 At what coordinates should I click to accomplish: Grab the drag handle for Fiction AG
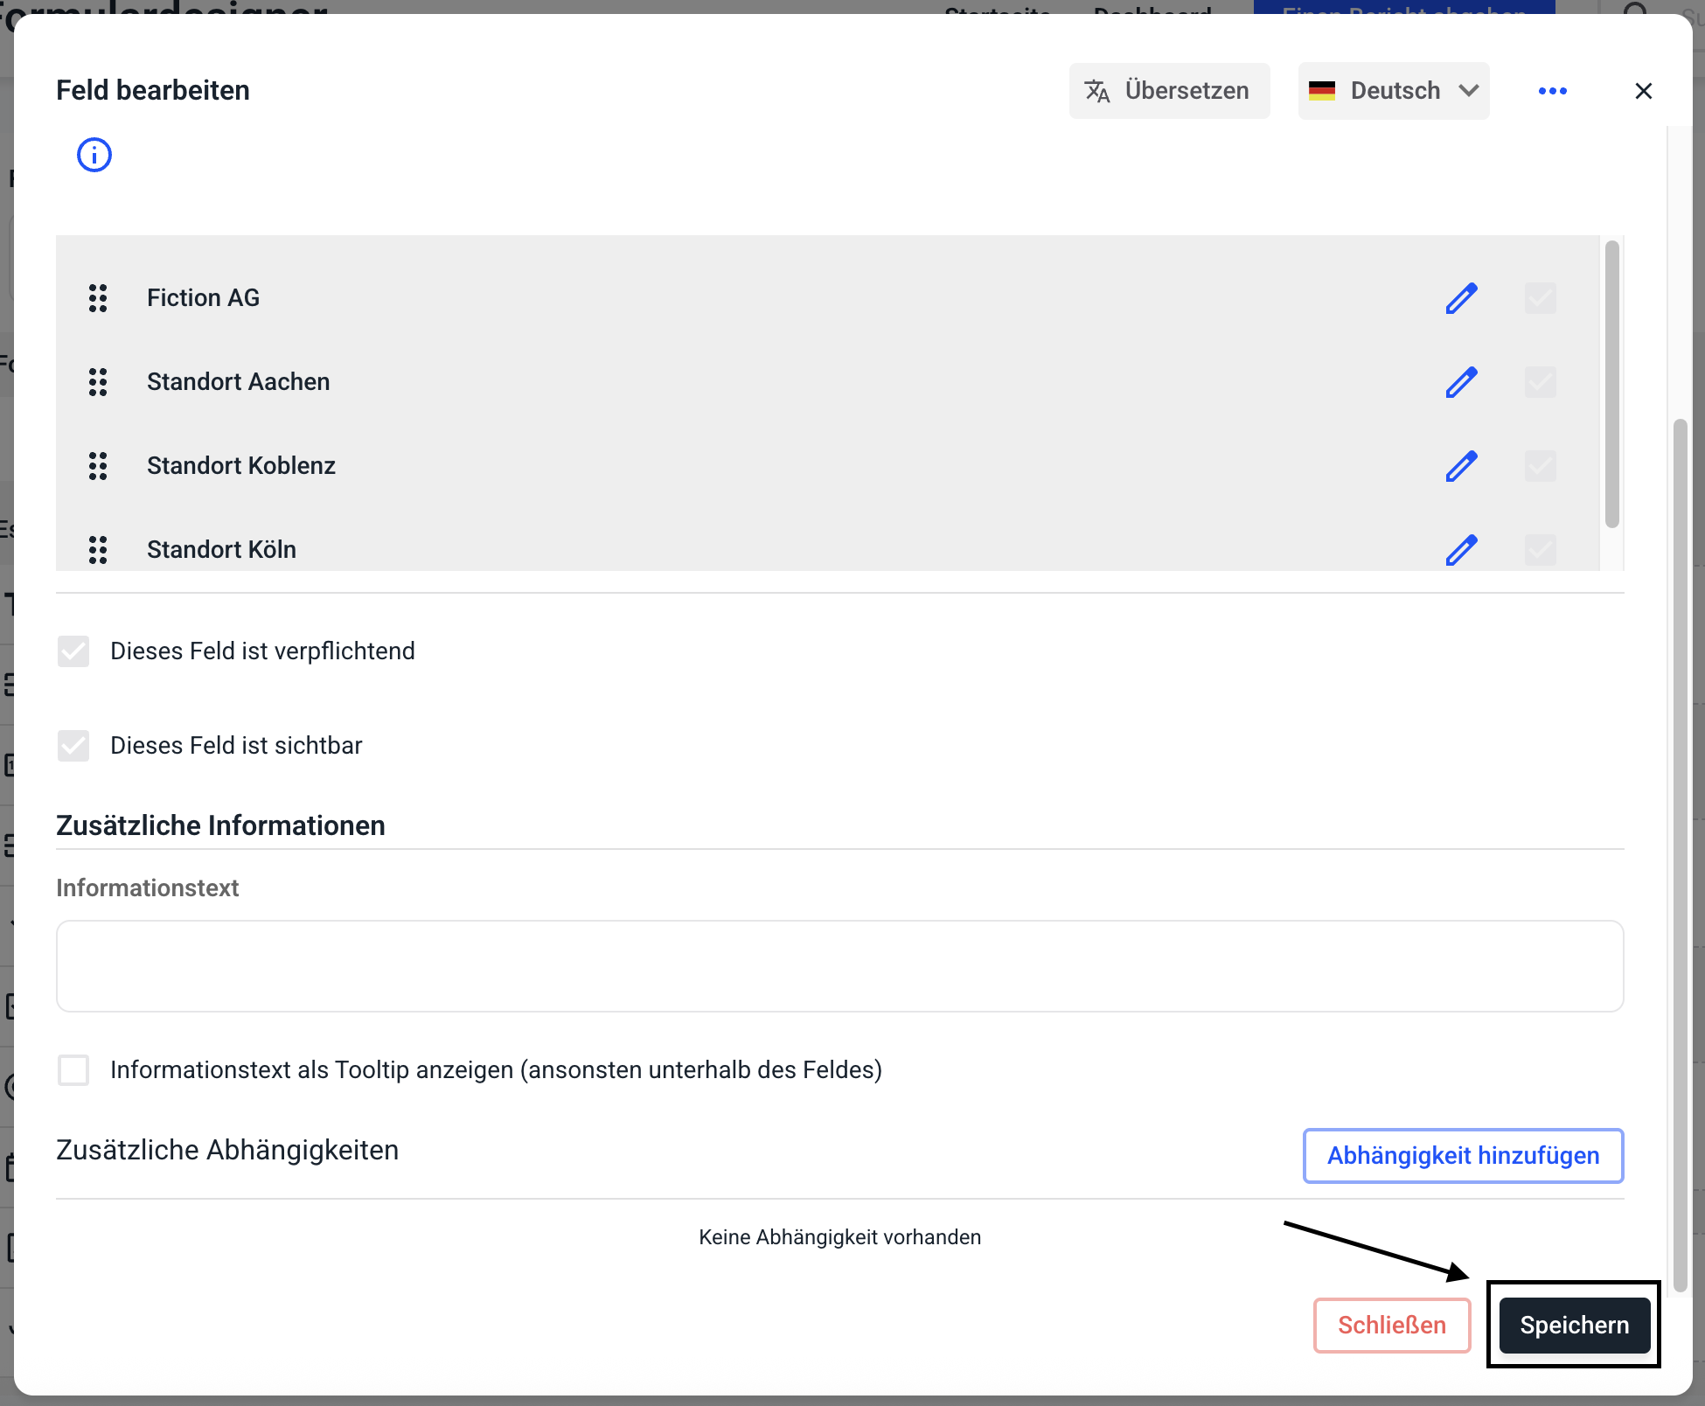click(98, 298)
